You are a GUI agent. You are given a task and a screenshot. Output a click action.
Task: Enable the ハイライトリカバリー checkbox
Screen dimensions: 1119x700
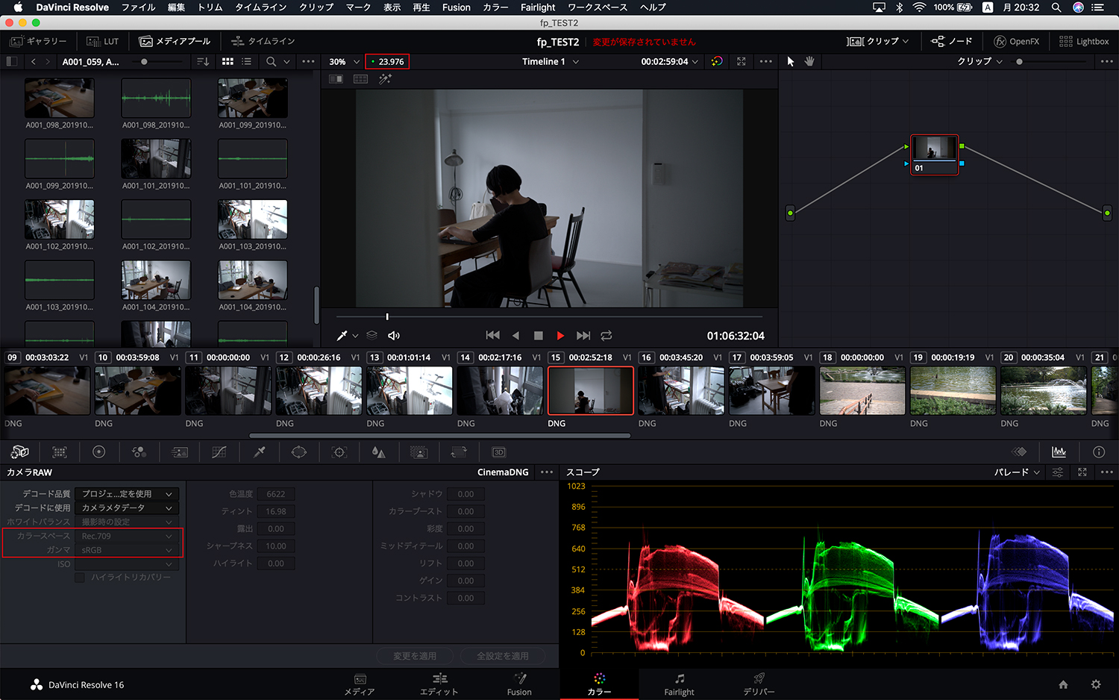80,578
